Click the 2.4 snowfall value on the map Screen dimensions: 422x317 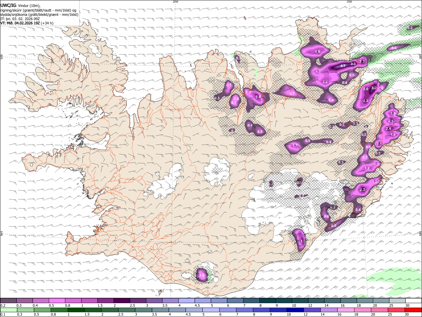[x=388, y=129]
